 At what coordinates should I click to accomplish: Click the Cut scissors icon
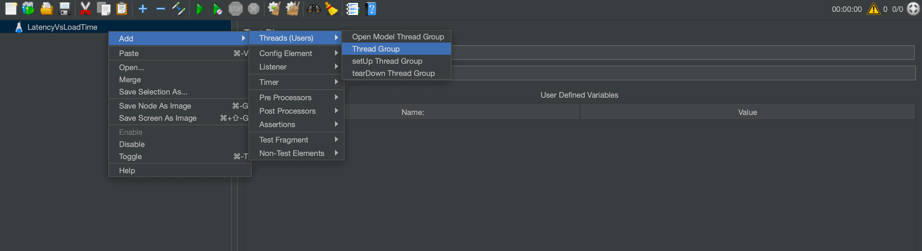pyautogui.click(x=85, y=9)
